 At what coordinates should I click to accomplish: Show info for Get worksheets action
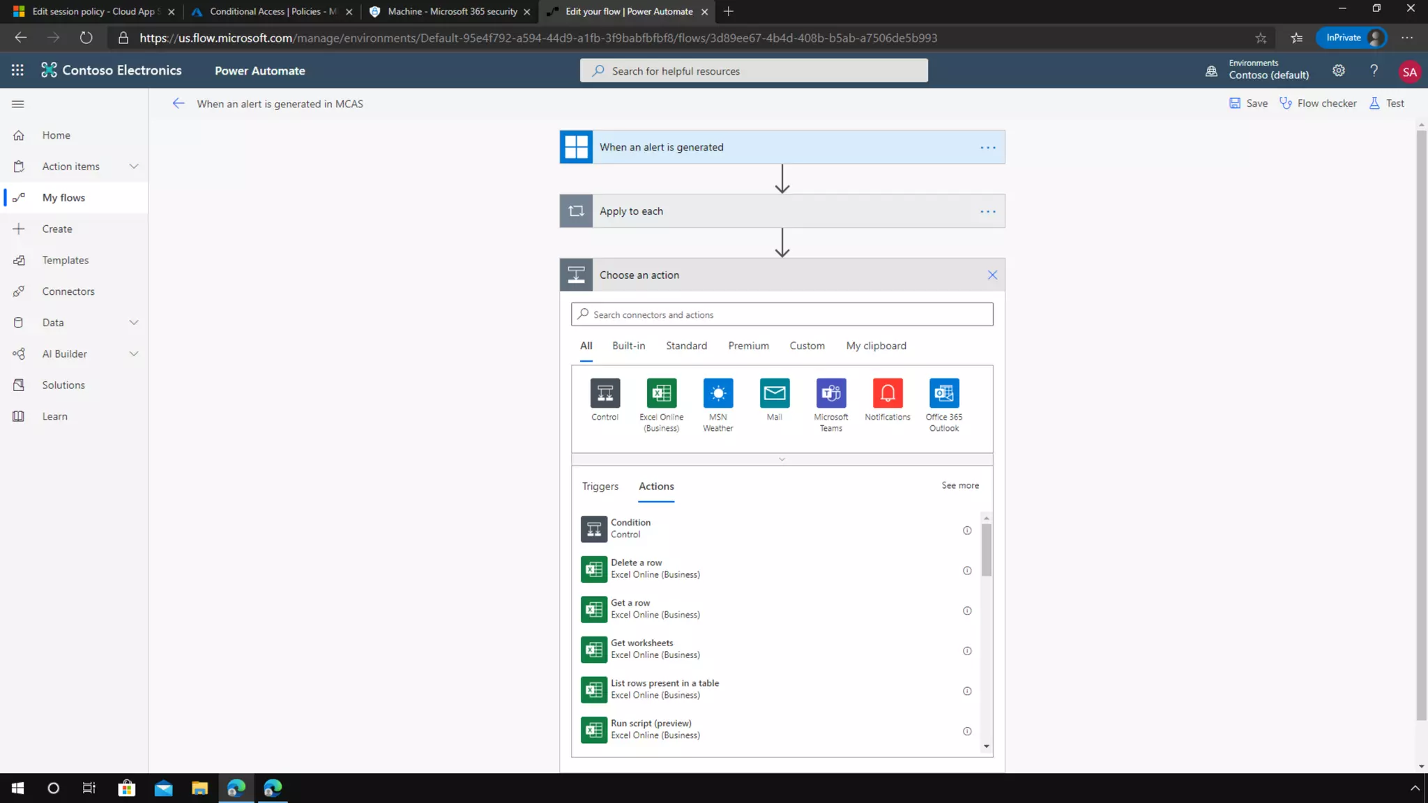point(967,651)
